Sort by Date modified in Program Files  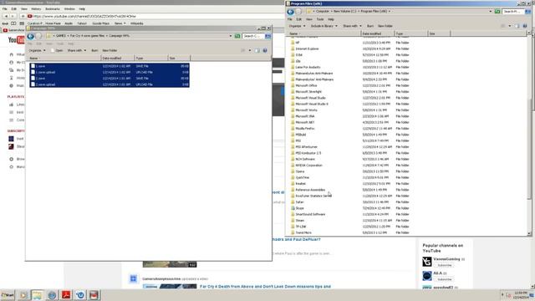377,33
